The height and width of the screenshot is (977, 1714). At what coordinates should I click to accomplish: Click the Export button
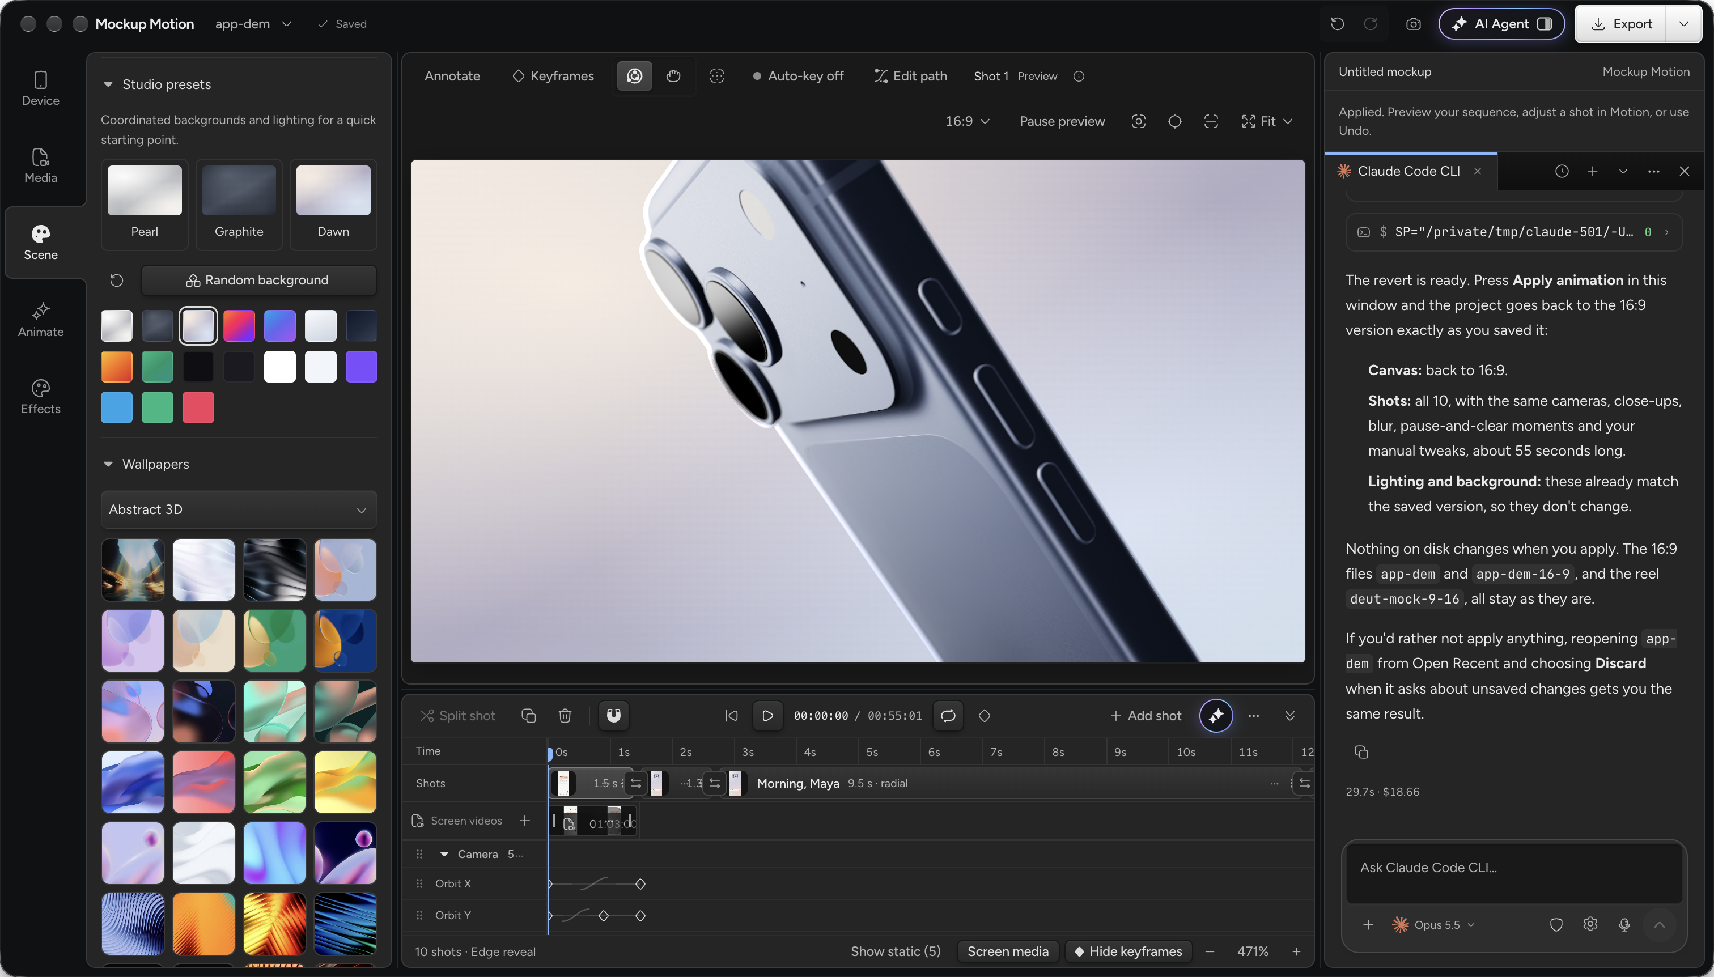1622,24
